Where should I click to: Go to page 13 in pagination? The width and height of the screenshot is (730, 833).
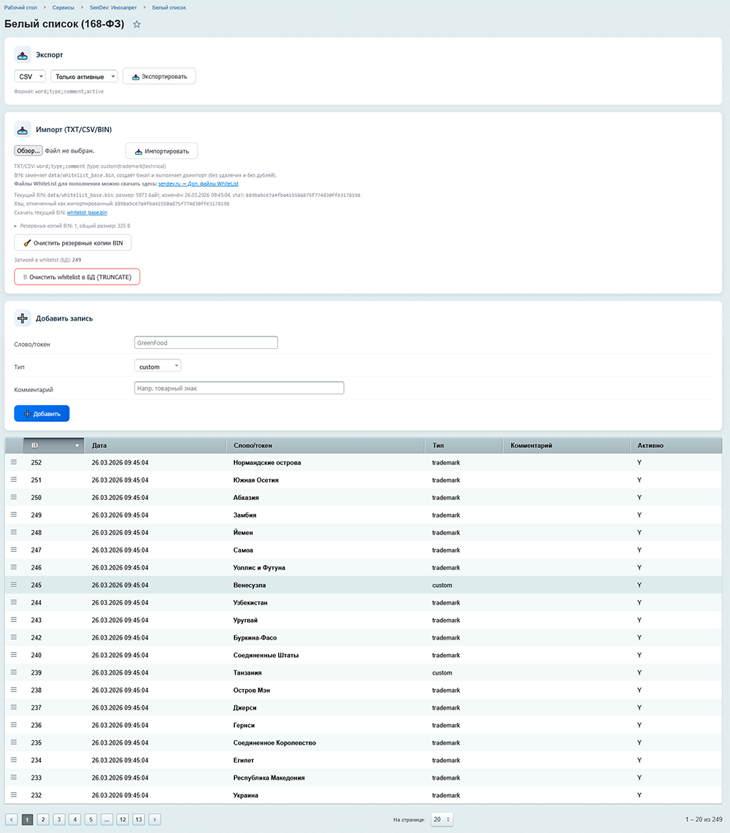[139, 820]
